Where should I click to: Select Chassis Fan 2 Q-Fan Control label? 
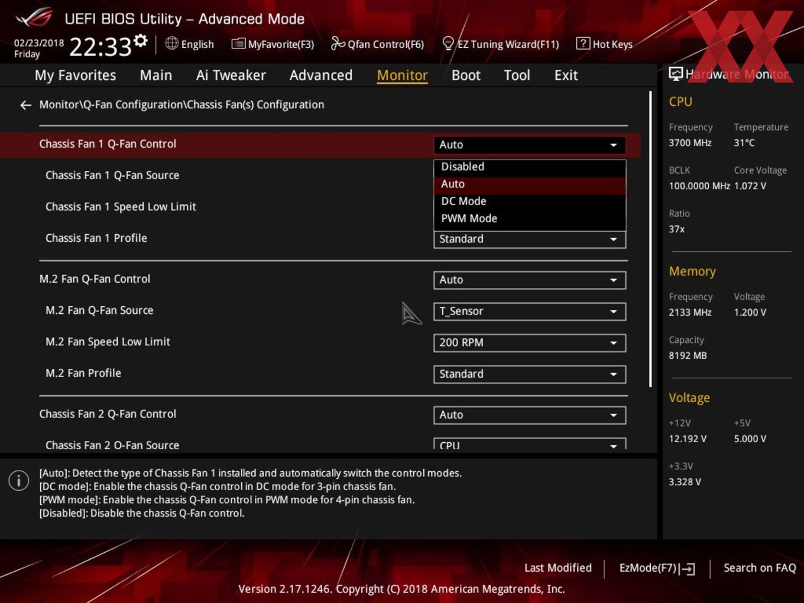coord(108,414)
